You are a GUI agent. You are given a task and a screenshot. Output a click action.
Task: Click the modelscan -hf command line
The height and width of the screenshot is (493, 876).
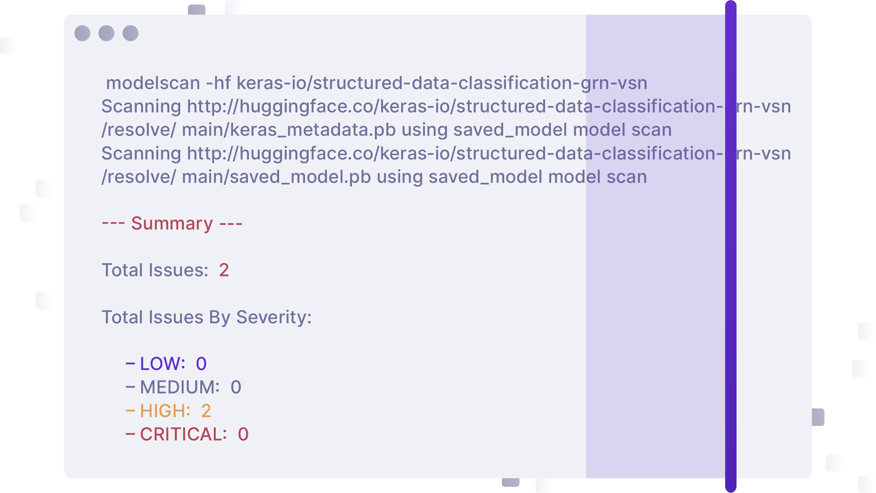[376, 83]
